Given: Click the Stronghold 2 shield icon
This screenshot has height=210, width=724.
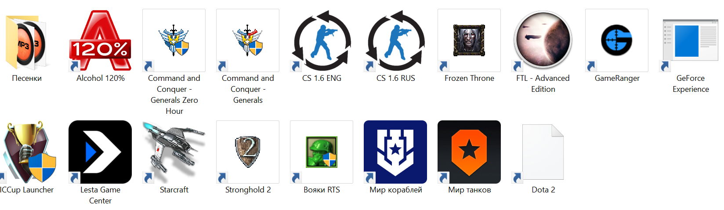Looking at the screenshot, I should (248, 152).
